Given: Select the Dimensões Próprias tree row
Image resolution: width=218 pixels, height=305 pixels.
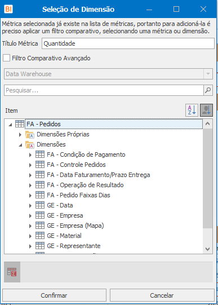Looking at the screenshot, I should click(x=63, y=134).
